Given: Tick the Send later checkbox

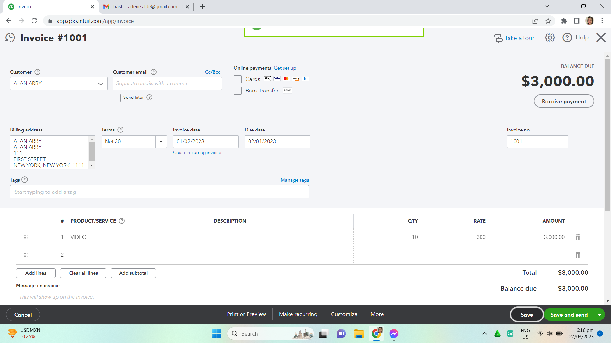Looking at the screenshot, I should [x=116, y=98].
